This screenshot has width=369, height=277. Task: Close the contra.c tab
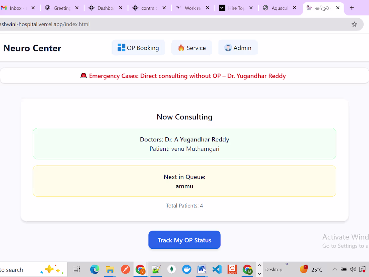pos(164,8)
